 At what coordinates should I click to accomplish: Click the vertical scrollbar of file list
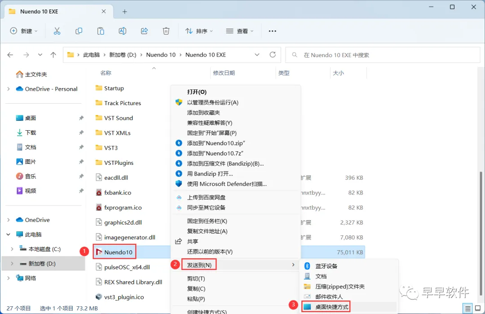[481, 234]
